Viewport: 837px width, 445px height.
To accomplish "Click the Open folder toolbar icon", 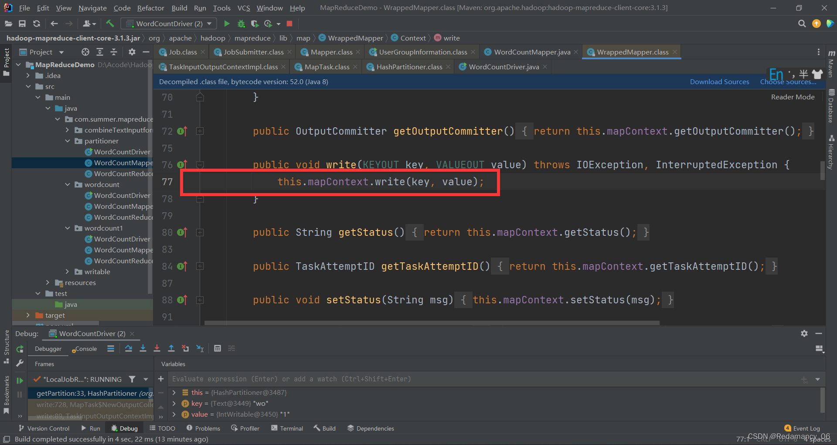I will pyautogui.click(x=8, y=24).
